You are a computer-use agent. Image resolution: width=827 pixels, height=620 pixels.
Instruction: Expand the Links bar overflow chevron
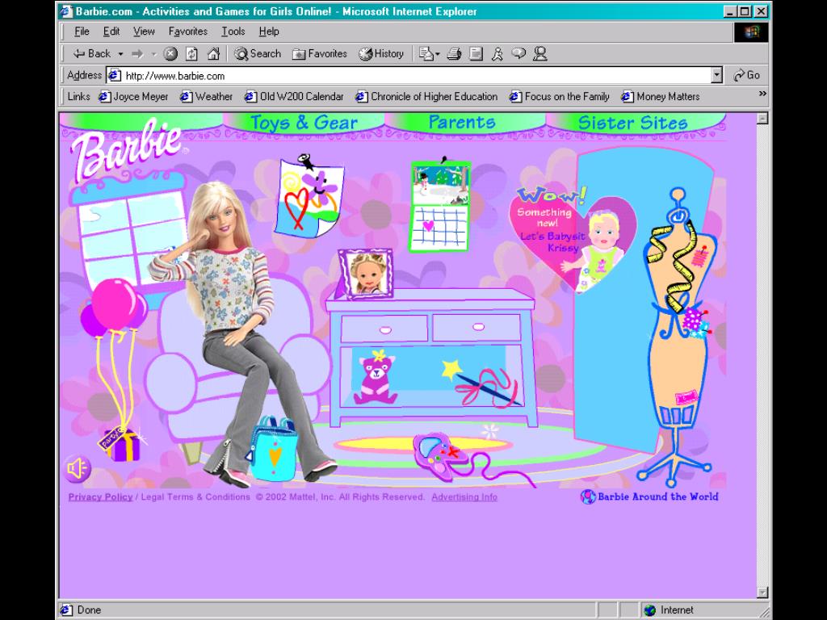762,94
